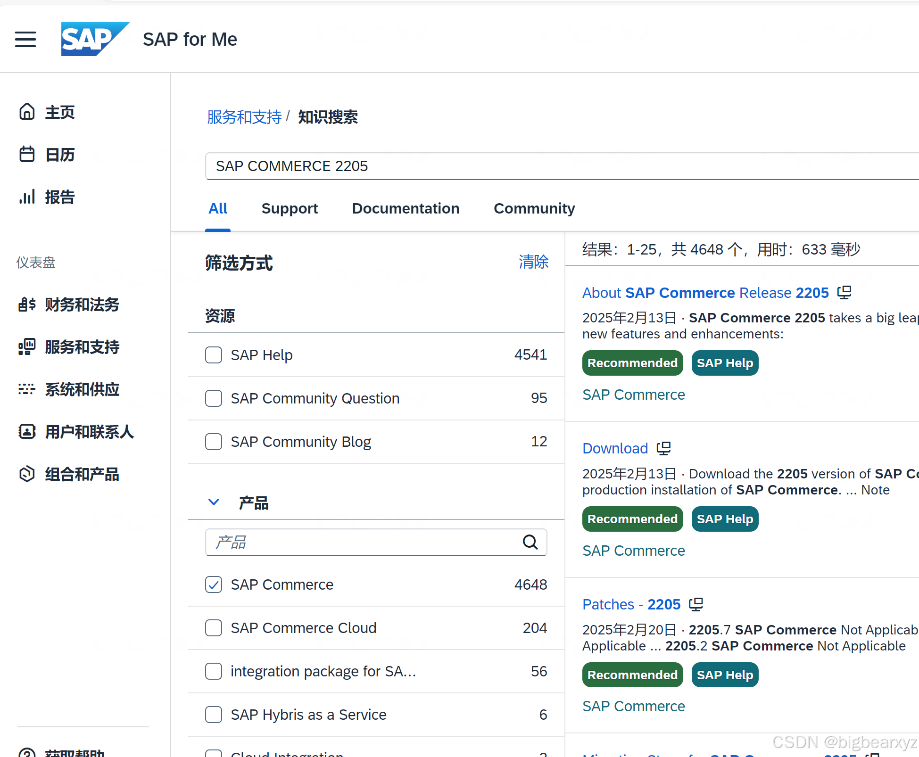Tick the SAP Community Question checkbox

[x=214, y=398]
